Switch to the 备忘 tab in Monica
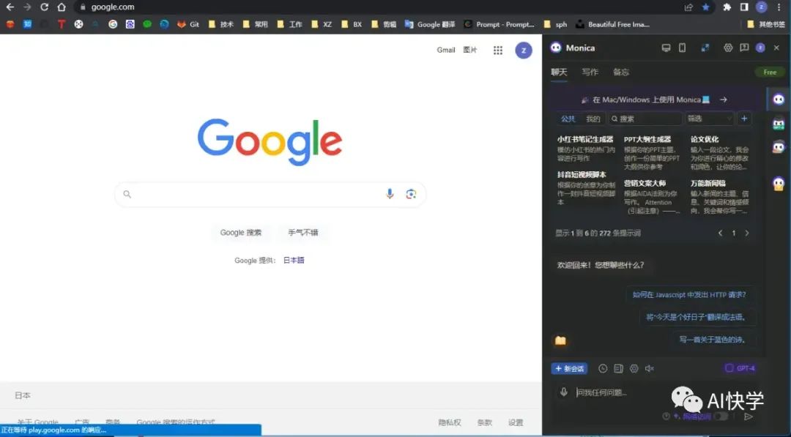The height and width of the screenshot is (437, 791). pos(621,72)
